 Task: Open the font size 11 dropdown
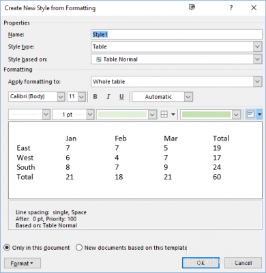click(82, 97)
